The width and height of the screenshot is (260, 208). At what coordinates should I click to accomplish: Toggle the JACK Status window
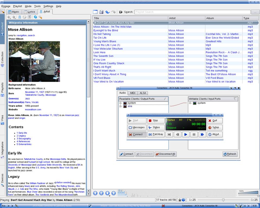156,127
